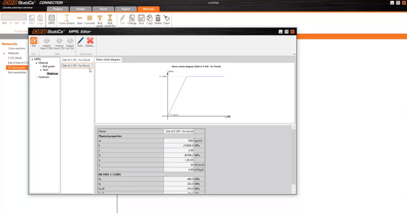407x213 pixels.
Task: Switch to the Project tab
Action: click(x=58, y=9)
